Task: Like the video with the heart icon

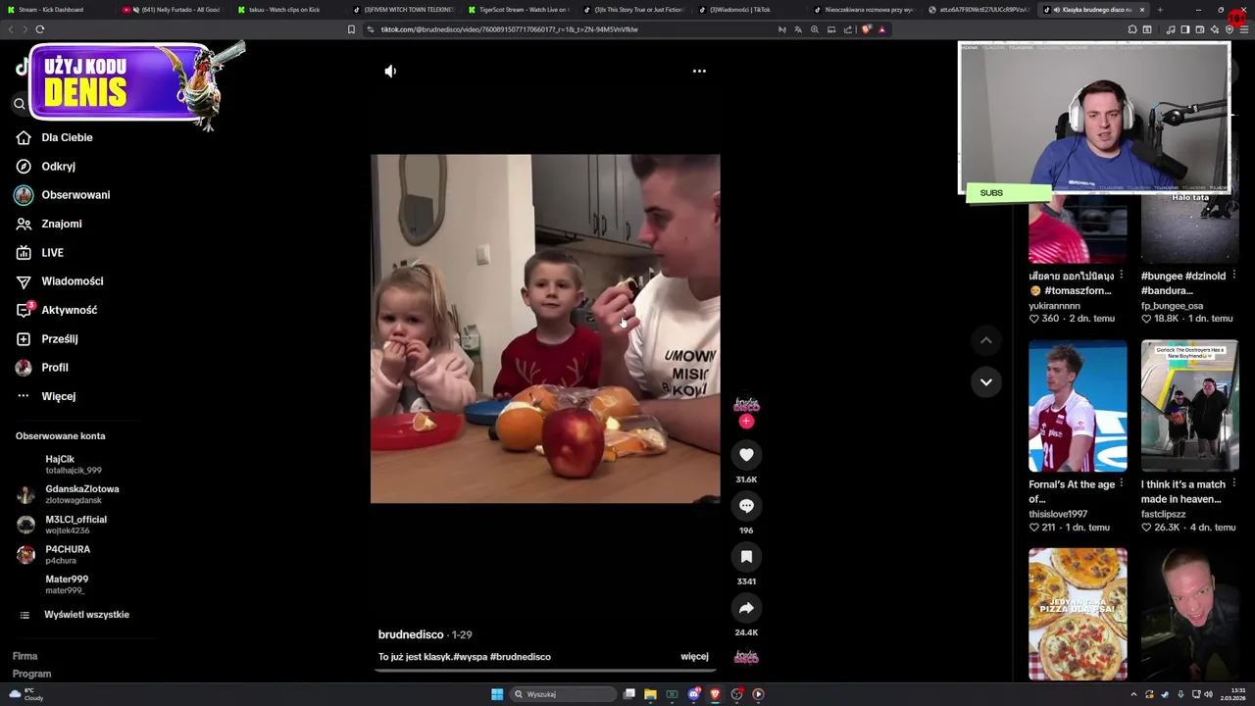Action: tap(746, 455)
